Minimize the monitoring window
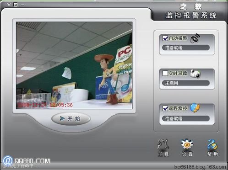The image size is (228, 170). click(x=23, y=5)
